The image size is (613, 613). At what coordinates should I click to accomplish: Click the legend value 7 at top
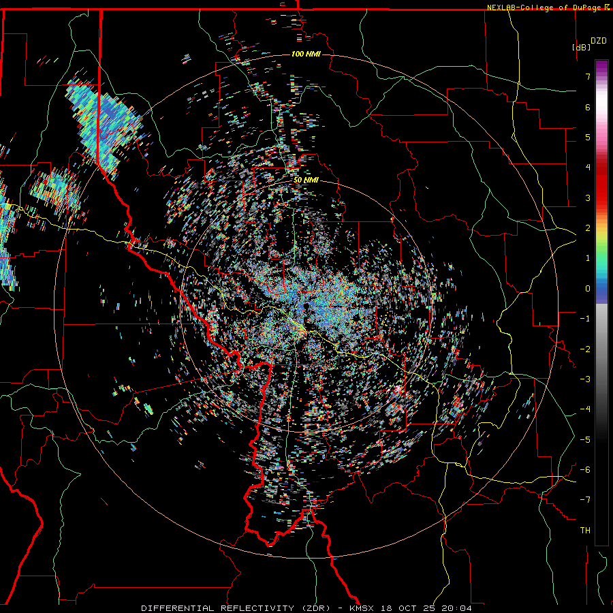point(588,76)
